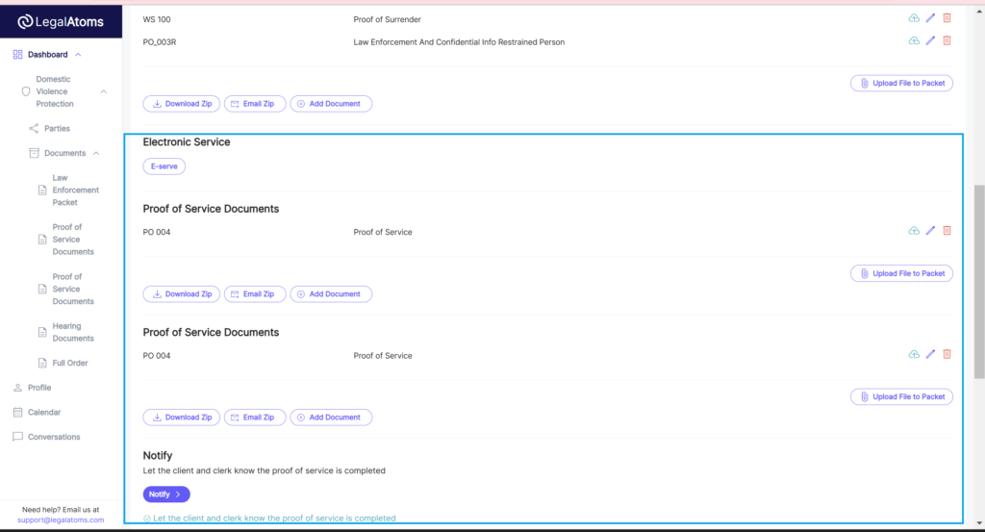Add Document in the section above Notify

point(331,418)
